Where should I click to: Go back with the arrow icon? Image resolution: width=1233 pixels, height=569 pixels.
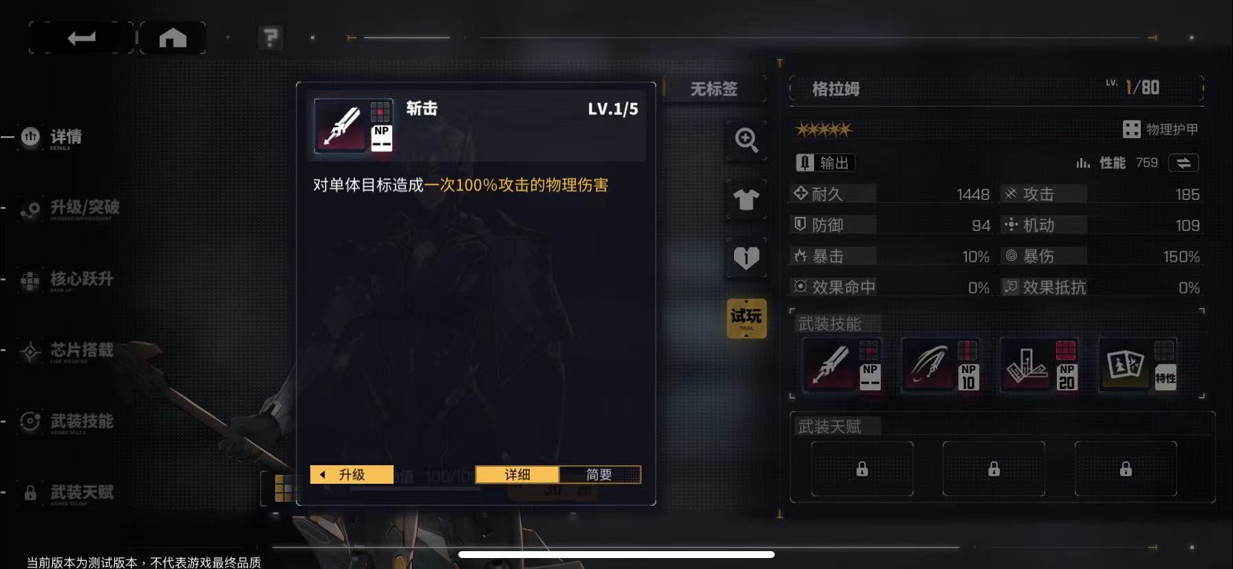(81, 38)
